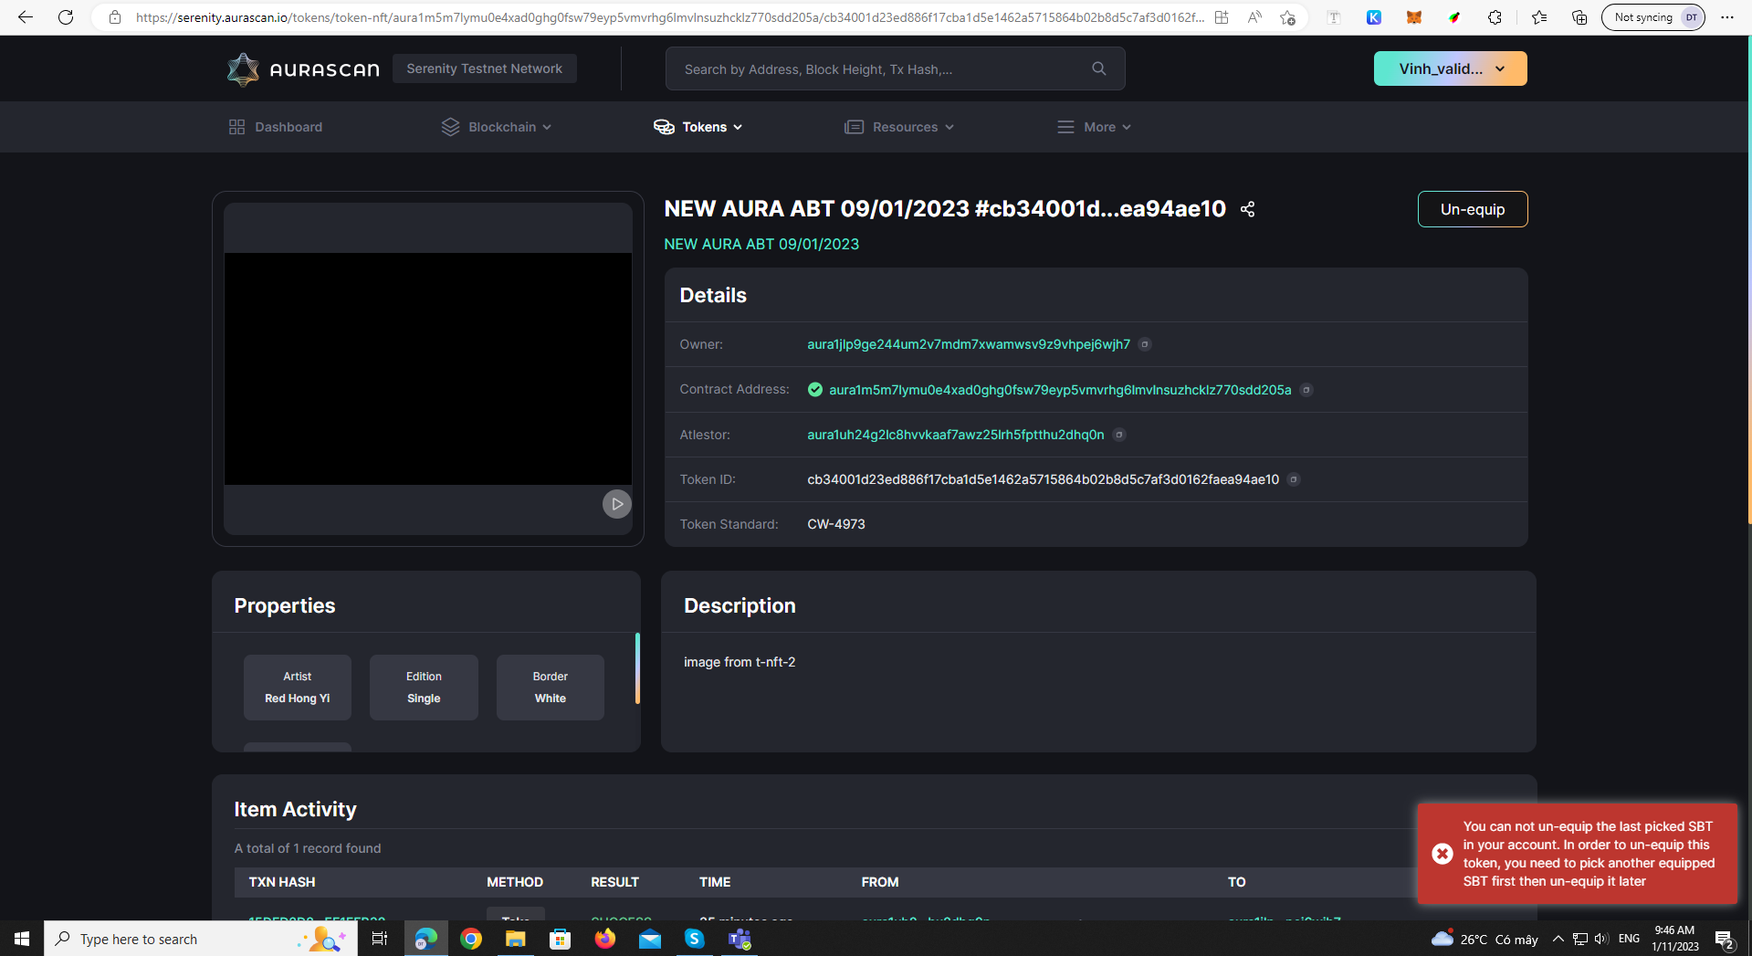Screen dimensions: 1752x956
Task: Click the green Properties panel scrollbar
Action: [x=636, y=667]
